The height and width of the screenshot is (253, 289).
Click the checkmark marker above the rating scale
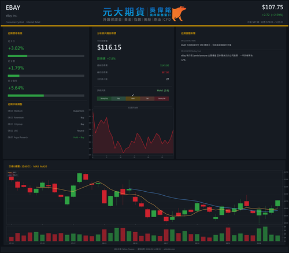click(133, 95)
